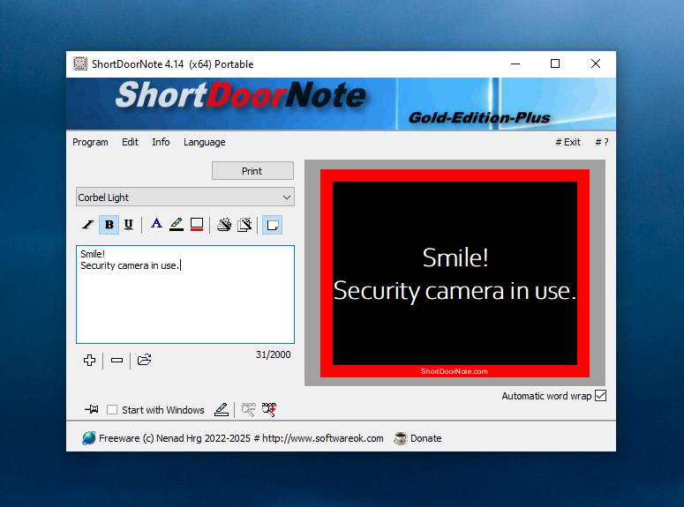
Task: Click the open folder icon
Action: coord(145,360)
